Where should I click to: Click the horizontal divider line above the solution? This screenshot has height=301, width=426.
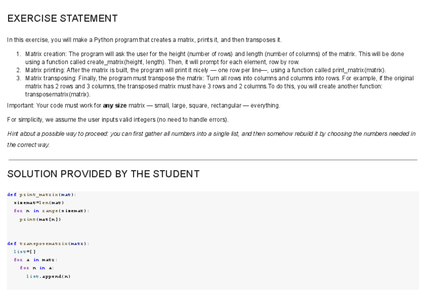(x=212, y=160)
